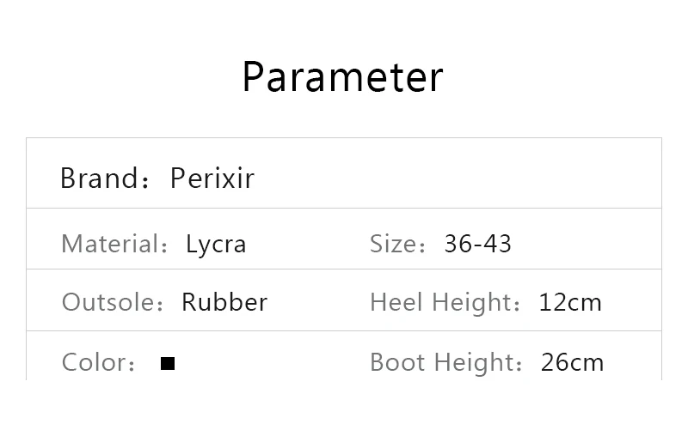The image size is (688, 442).
Task: Click the Color label
Action: click(x=94, y=362)
